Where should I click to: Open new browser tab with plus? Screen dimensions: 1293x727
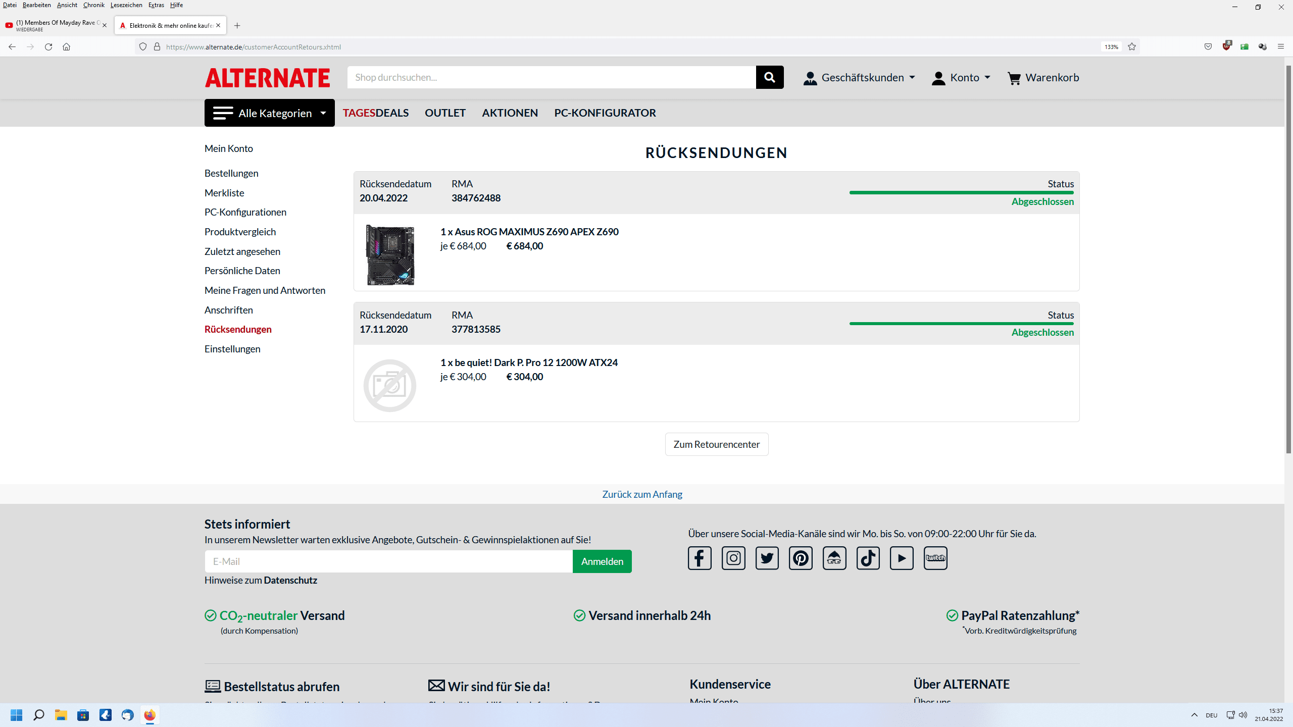[237, 26]
